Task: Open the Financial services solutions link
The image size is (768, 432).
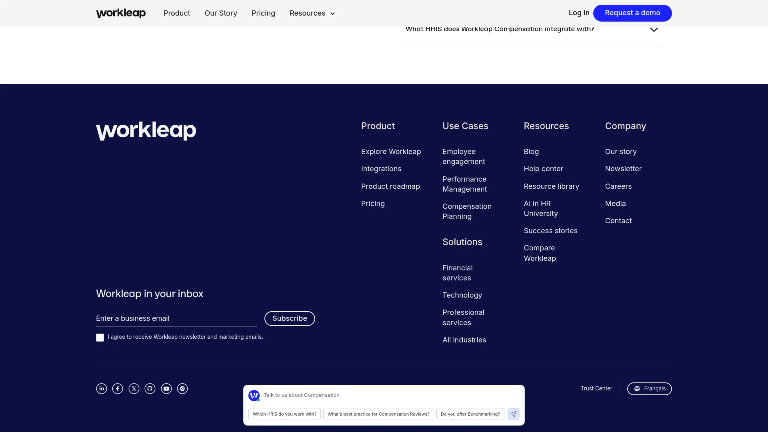Action: coord(458,273)
